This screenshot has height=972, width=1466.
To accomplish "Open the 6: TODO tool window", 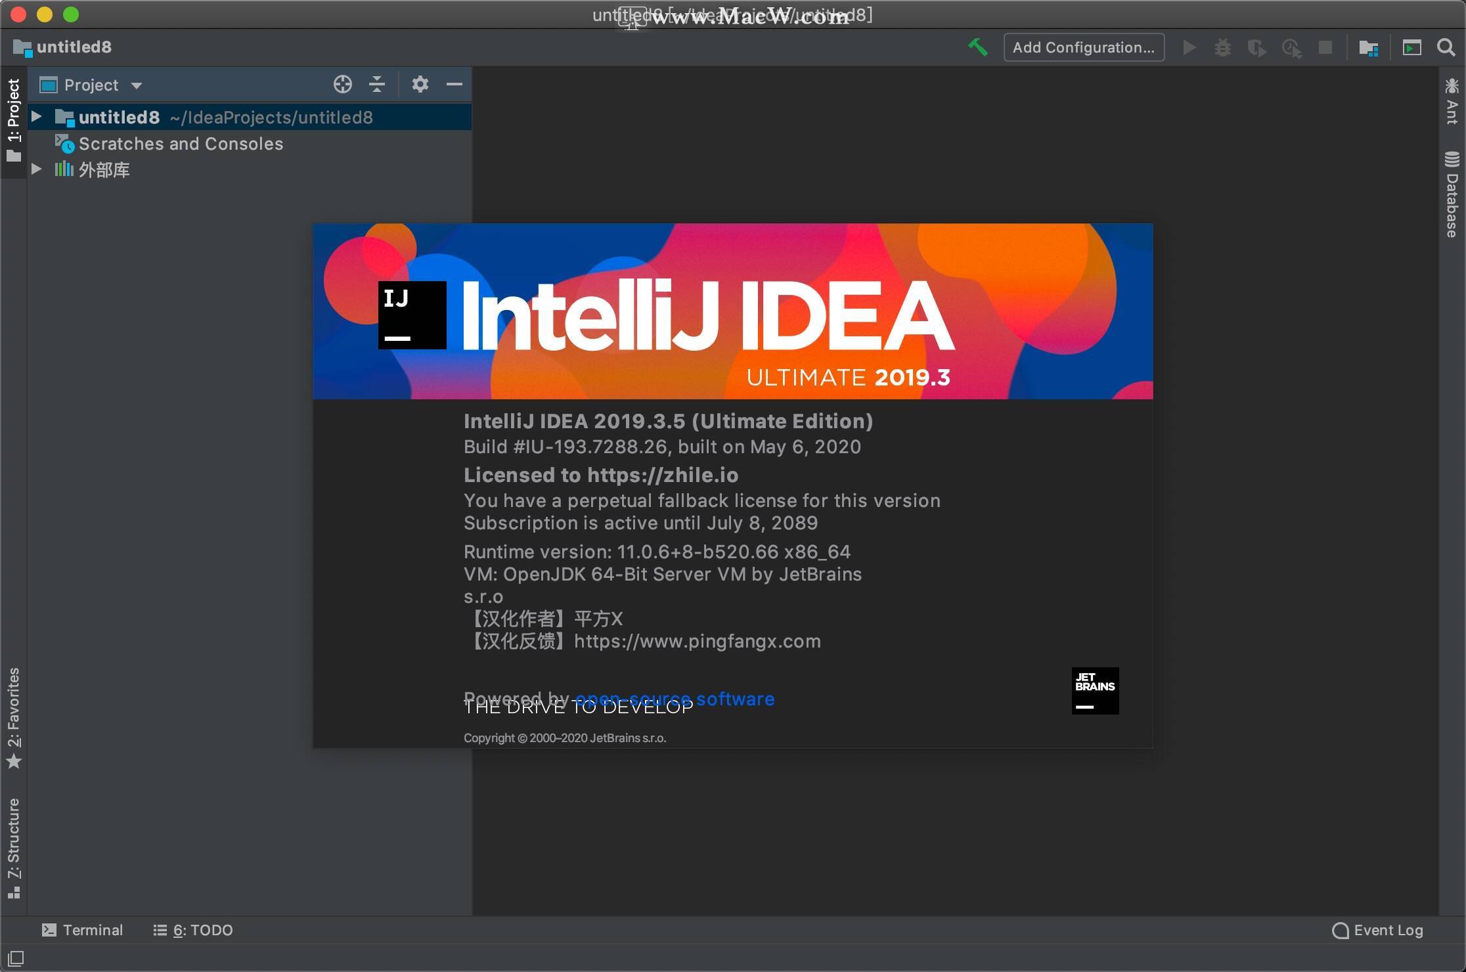I will click(x=193, y=930).
